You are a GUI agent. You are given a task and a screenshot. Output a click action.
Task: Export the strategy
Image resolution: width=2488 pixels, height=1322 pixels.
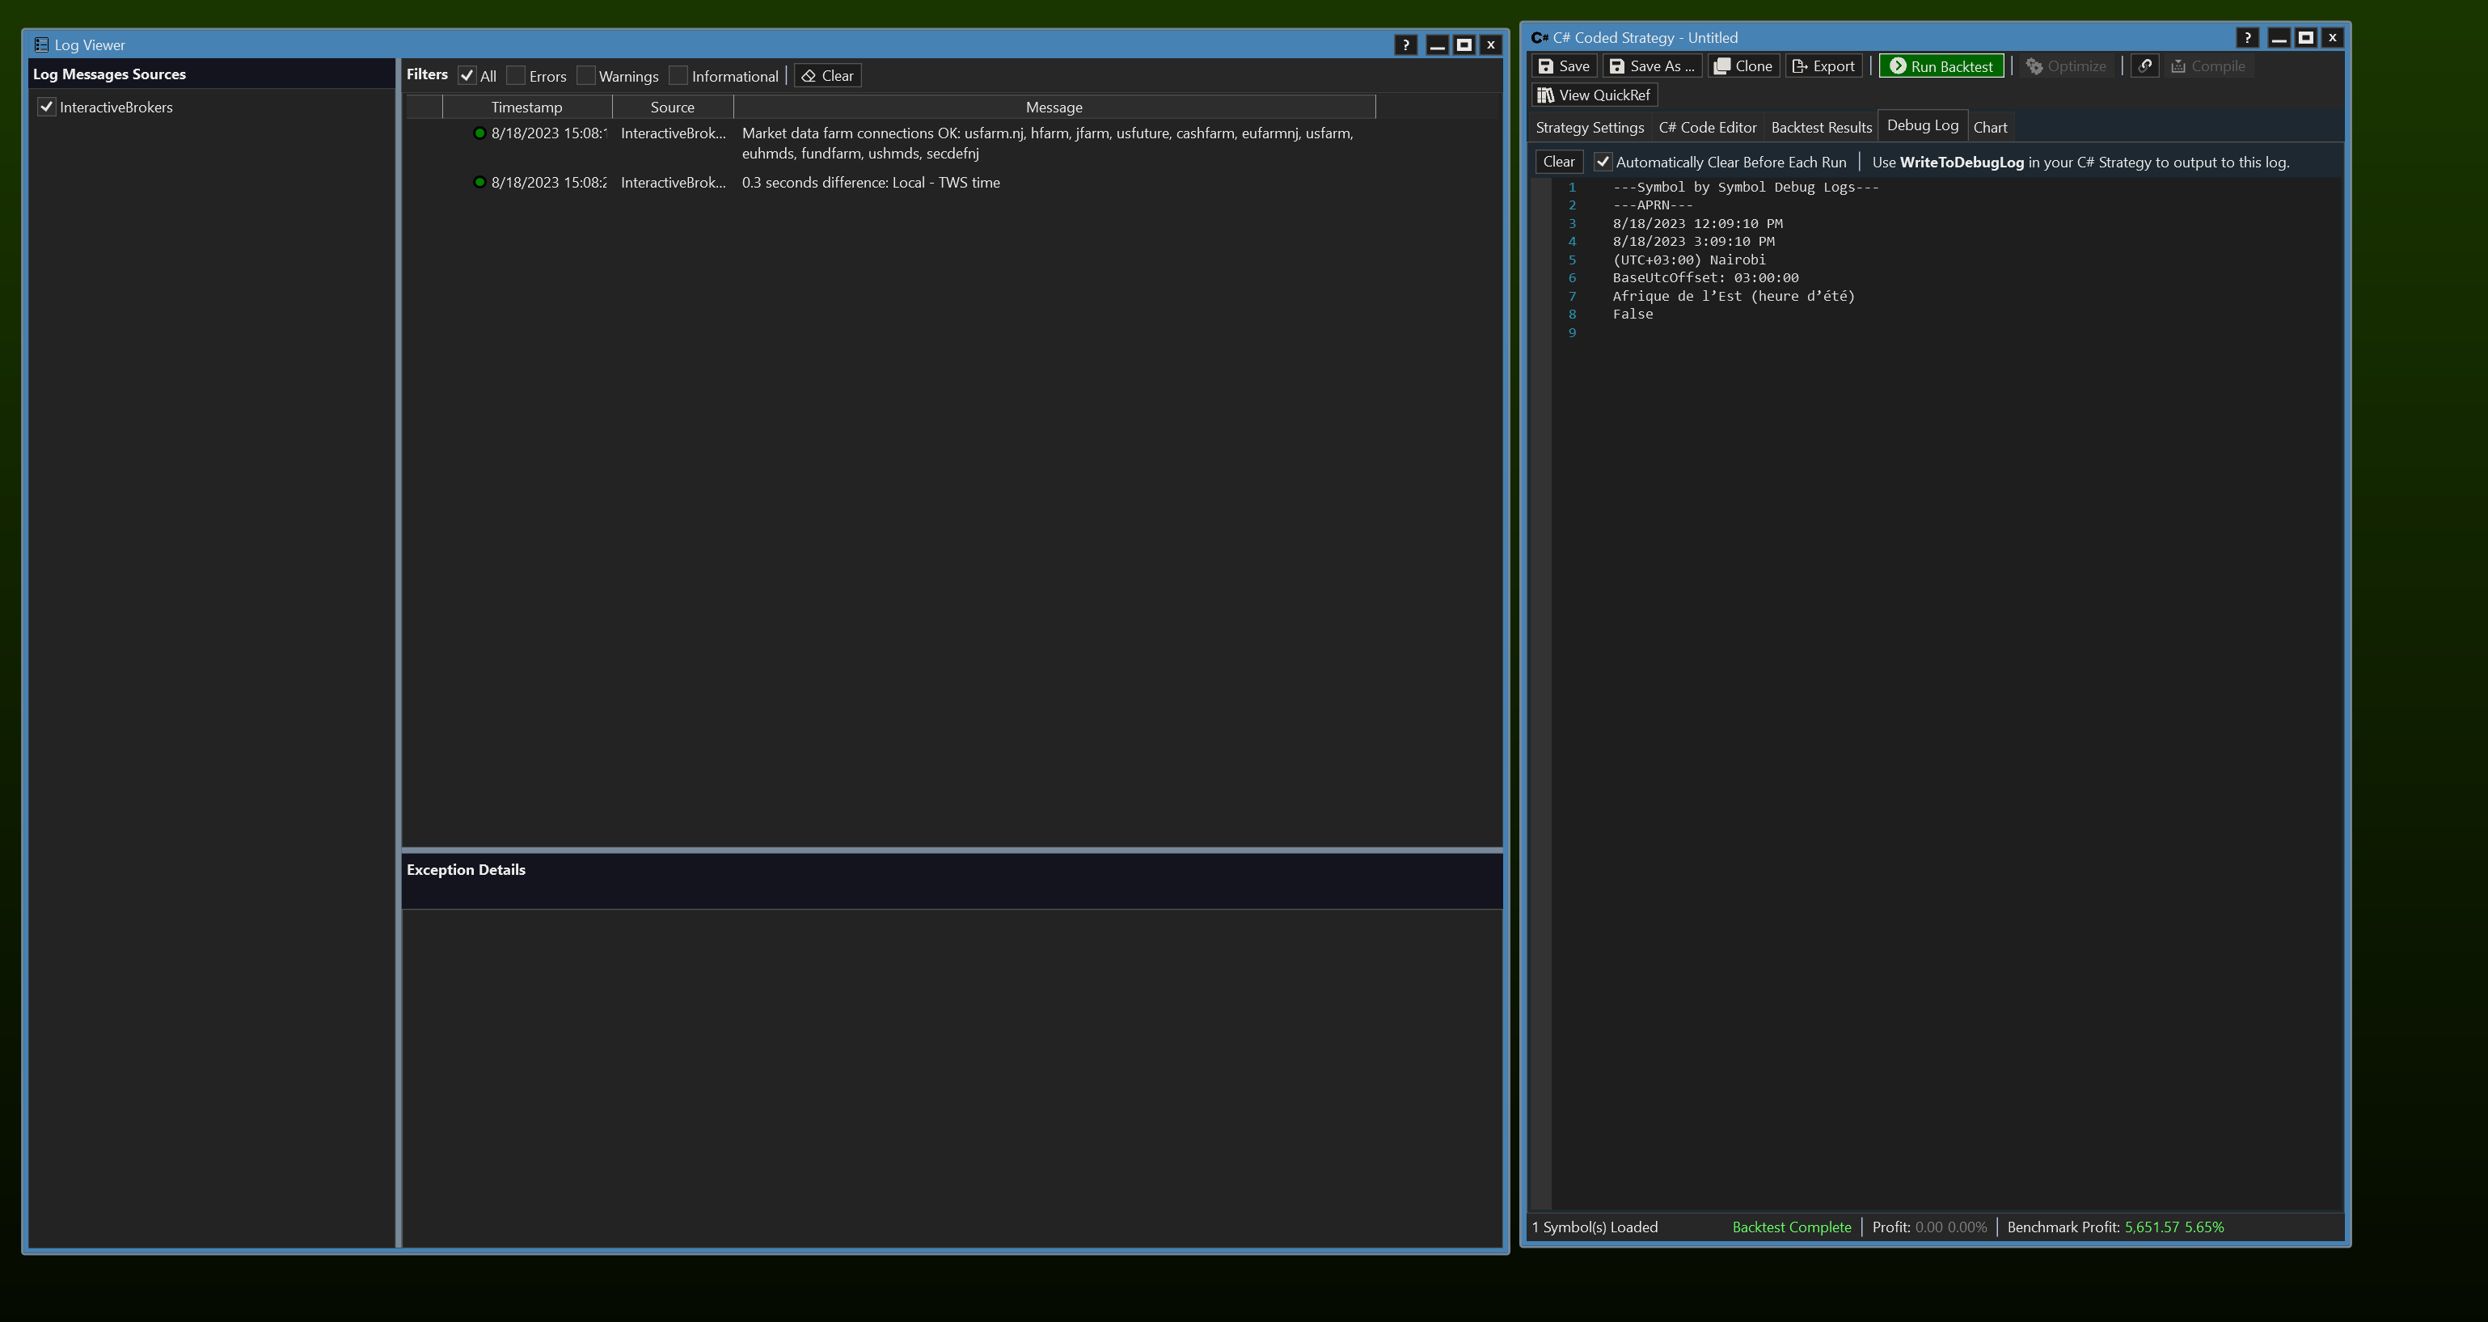(x=1823, y=65)
